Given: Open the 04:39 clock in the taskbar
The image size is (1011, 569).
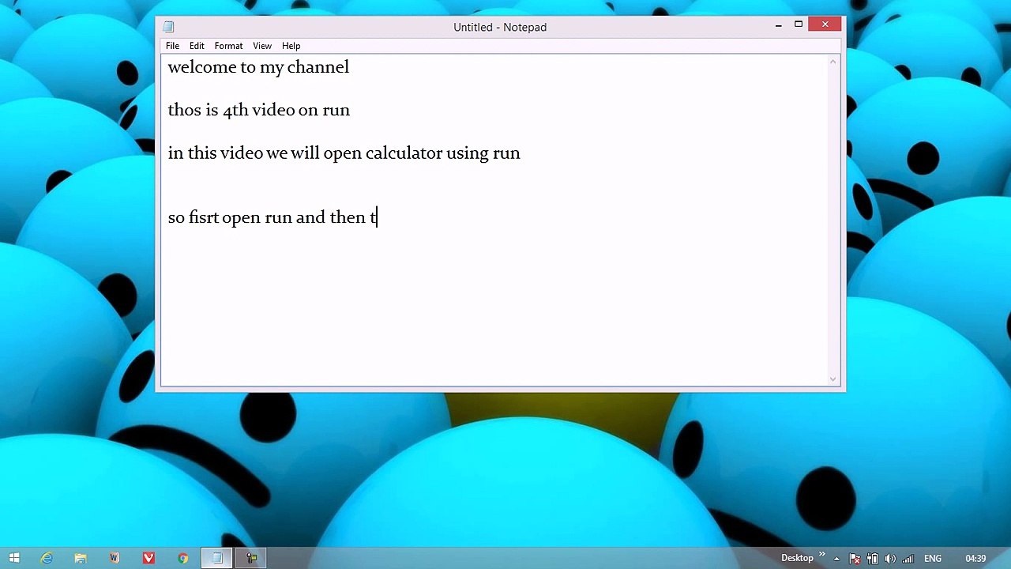Looking at the screenshot, I should 975,559.
